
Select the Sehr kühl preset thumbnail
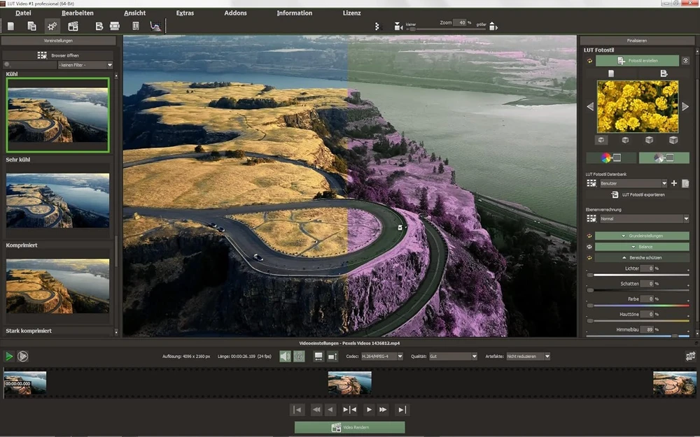coord(57,201)
